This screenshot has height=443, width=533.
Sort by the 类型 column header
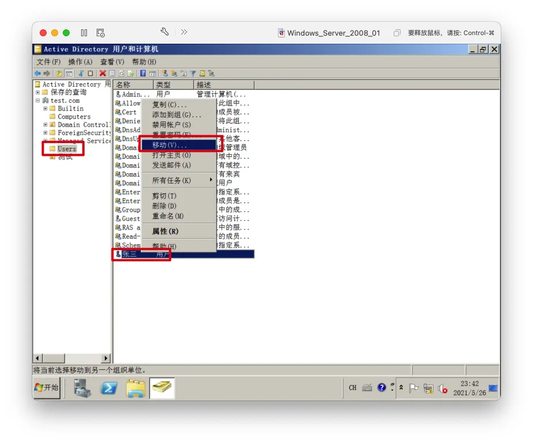(173, 85)
